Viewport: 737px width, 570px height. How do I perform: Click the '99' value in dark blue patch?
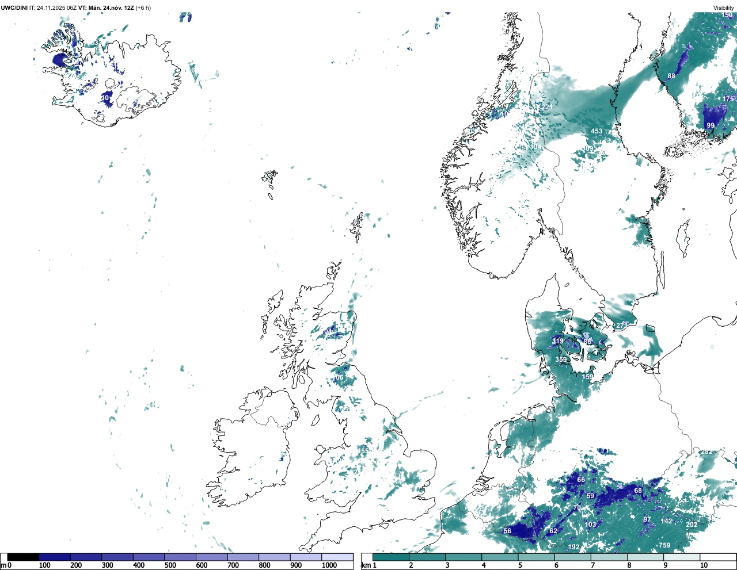click(x=711, y=125)
